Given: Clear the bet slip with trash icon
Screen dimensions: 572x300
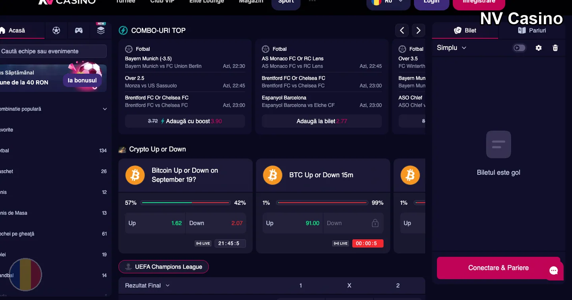Looking at the screenshot, I should tap(555, 48).
